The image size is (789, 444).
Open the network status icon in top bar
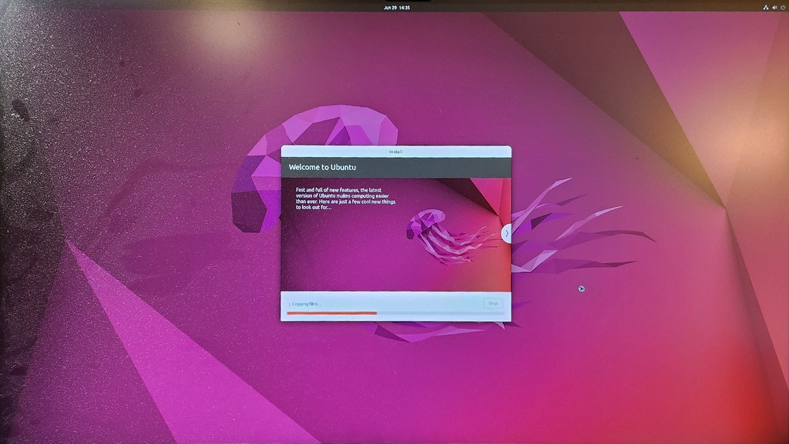point(765,8)
